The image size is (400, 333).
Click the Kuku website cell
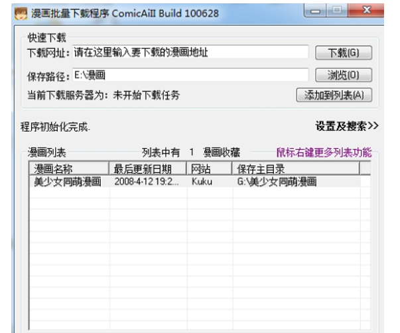click(x=202, y=181)
